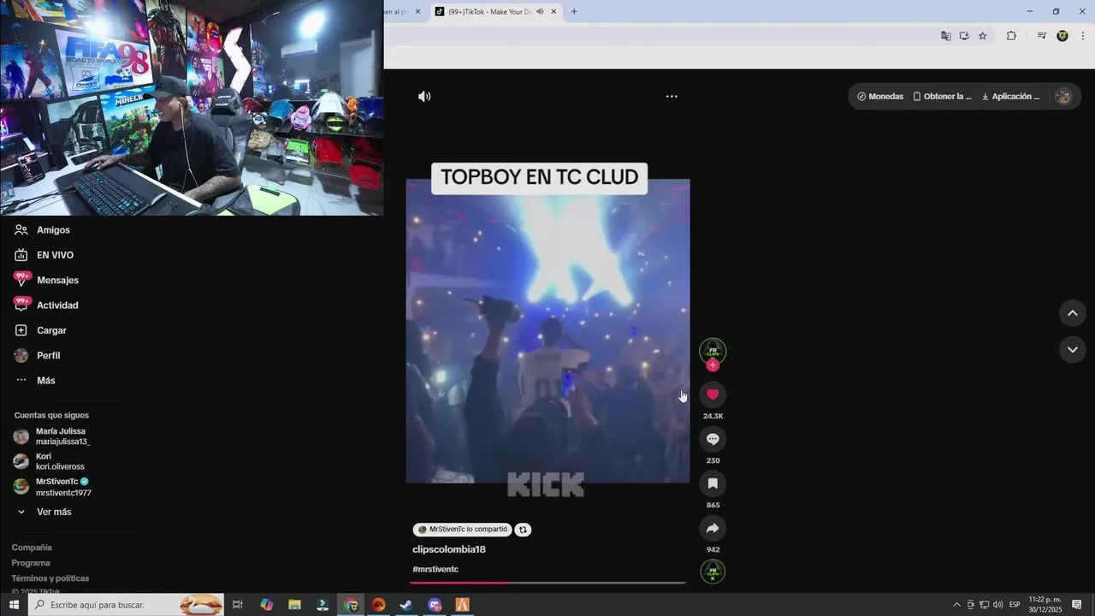Open File Explorer from taskbar

pos(295,605)
